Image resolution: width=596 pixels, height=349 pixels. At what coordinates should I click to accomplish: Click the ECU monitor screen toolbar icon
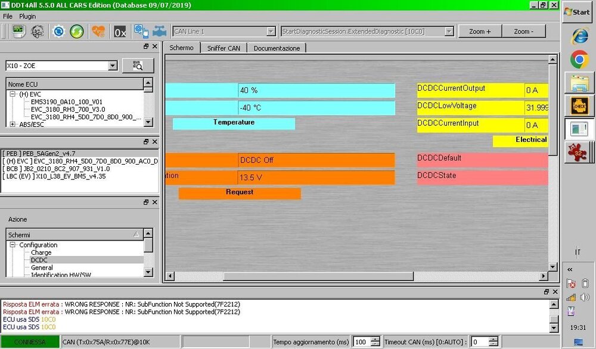tap(18, 31)
